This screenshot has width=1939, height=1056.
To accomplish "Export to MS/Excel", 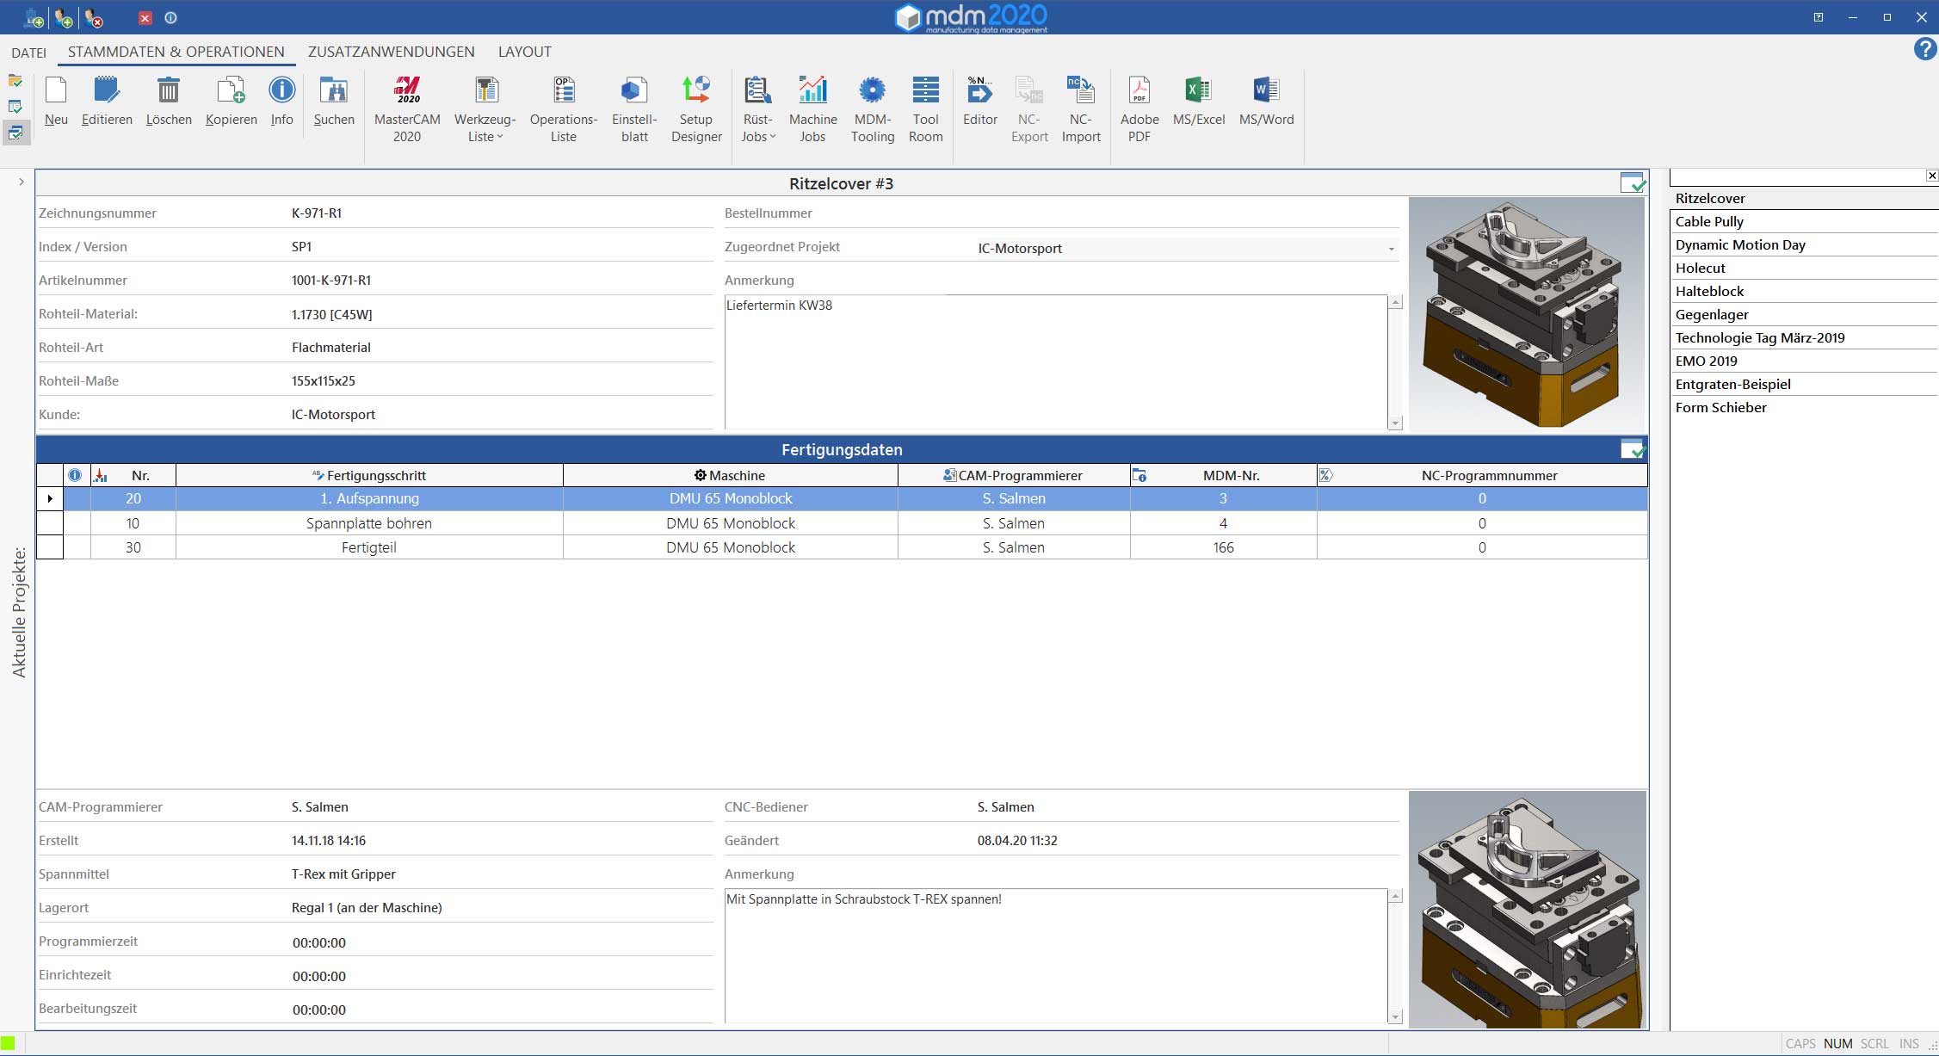I will tap(1198, 100).
